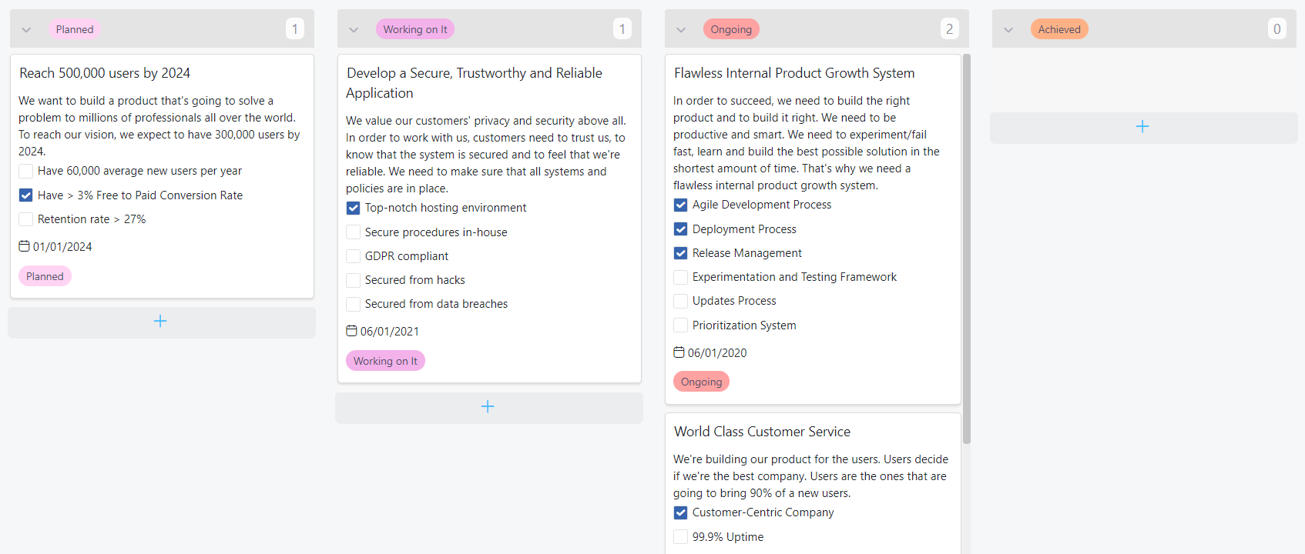Click the date 06/01/2020

point(717,353)
